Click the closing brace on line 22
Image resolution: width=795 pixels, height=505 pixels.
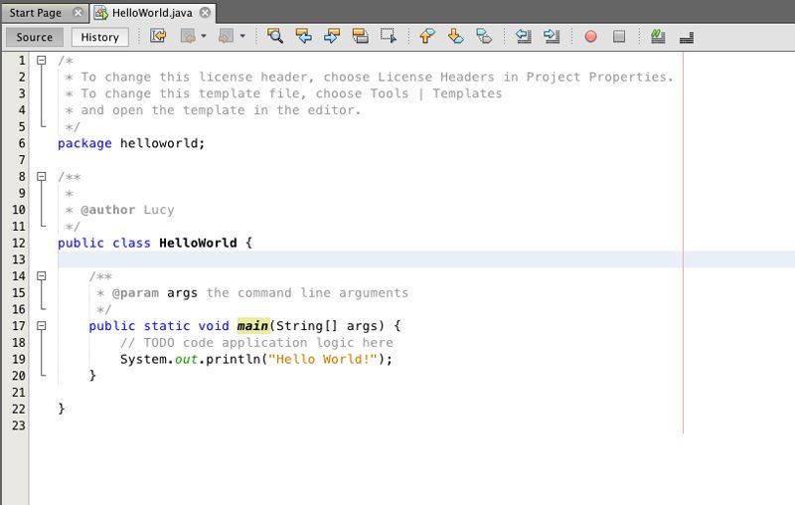pyautogui.click(x=62, y=409)
